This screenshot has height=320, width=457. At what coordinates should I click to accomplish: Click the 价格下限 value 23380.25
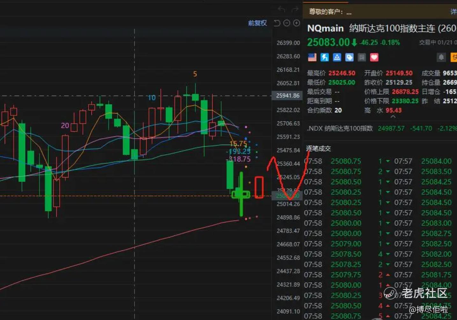point(405,101)
